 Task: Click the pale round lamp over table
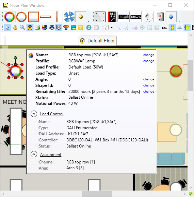click(176, 130)
